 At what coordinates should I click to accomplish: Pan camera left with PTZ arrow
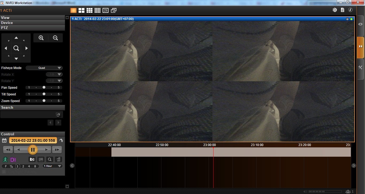pos(6,48)
